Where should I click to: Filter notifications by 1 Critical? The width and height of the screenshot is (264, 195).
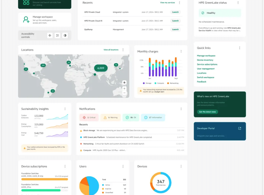(89, 118)
